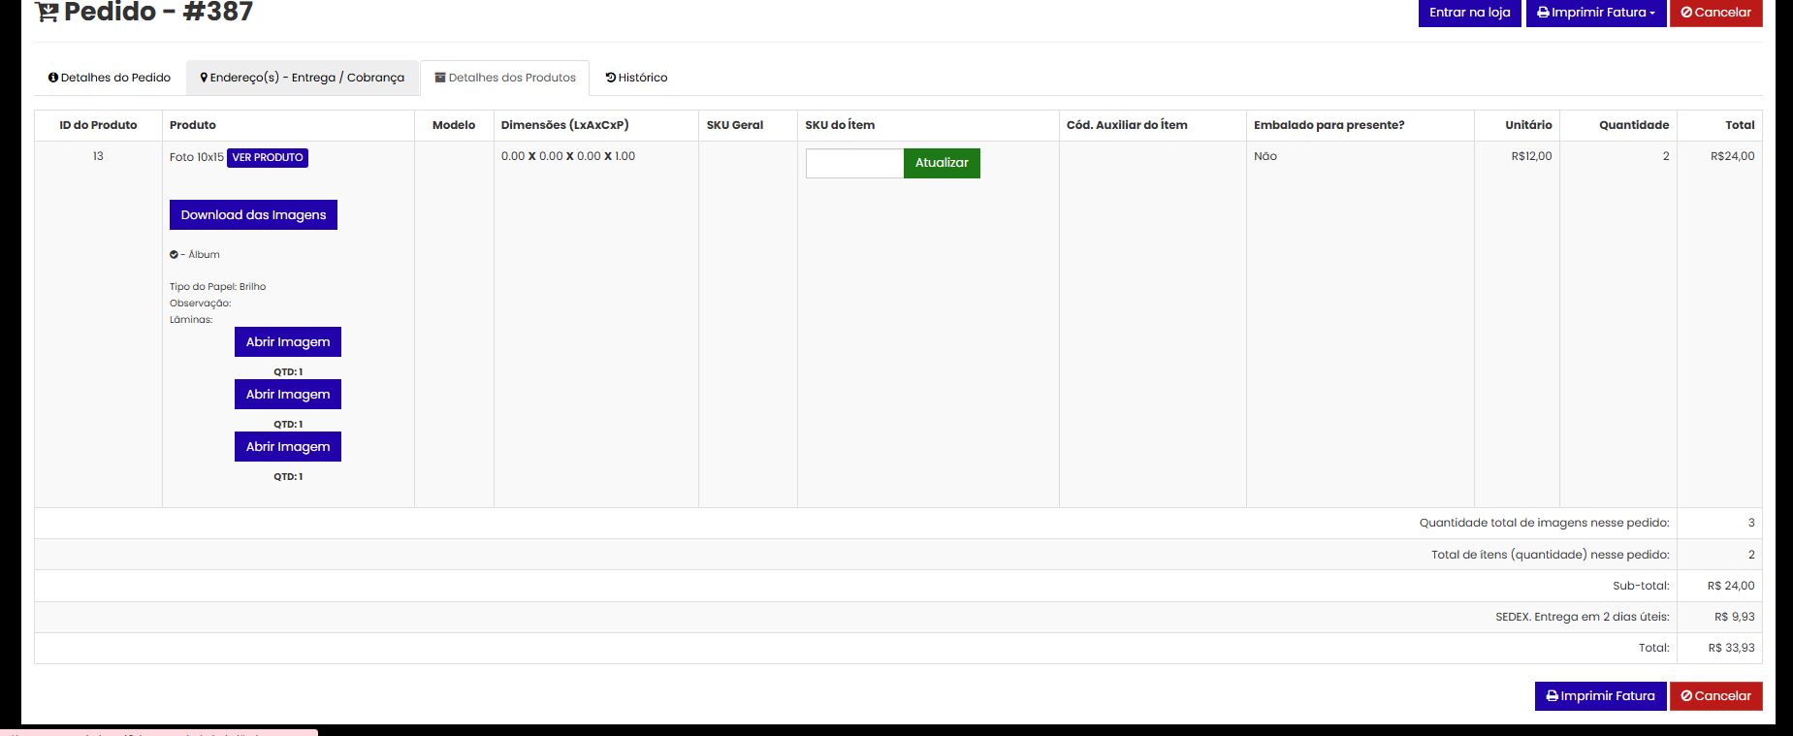1793x736 pixels.
Task: Click the ban icon in bottom Cancelar button
Action: coord(1686,696)
